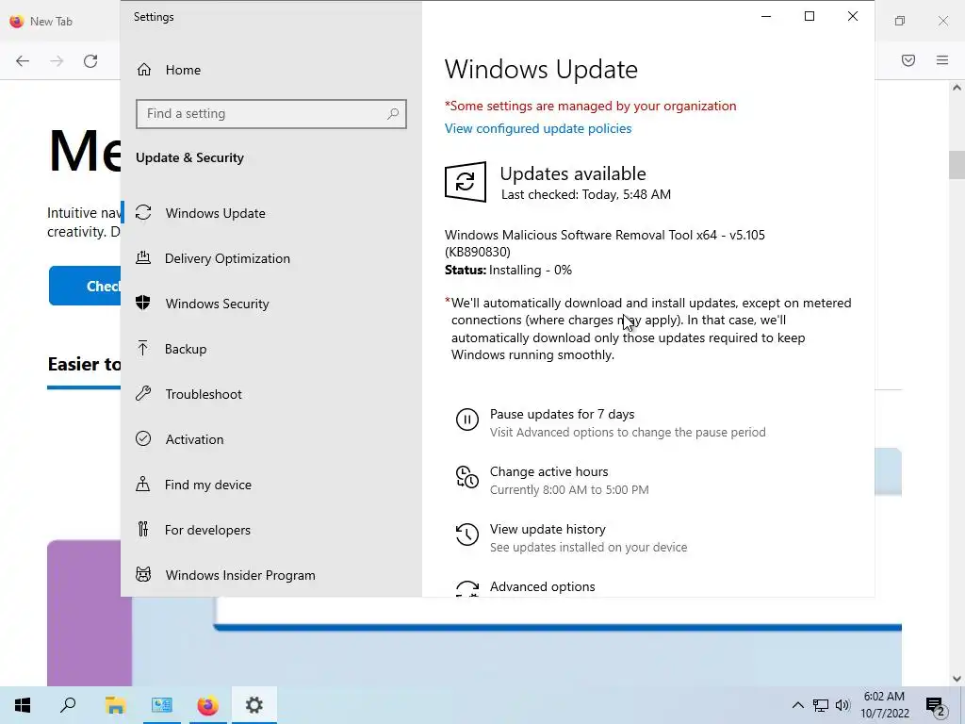Viewport: 965px width, 724px height.
Task: Select Home in Settings sidebar
Action: (183, 70)
